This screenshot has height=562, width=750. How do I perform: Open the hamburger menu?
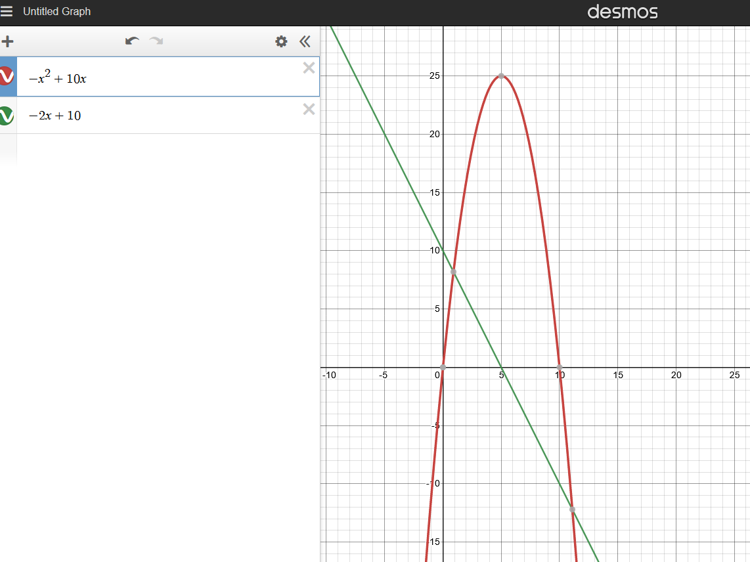coord(7,12)
